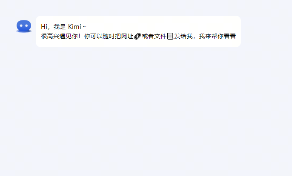
Task: Click the phrase '你可以随时把' in the message
Action: (103, 36)
